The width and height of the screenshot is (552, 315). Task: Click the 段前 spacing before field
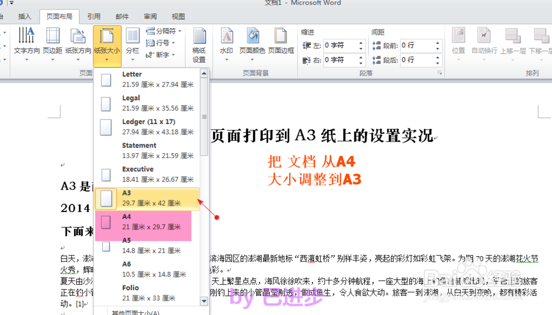point(417,45)
